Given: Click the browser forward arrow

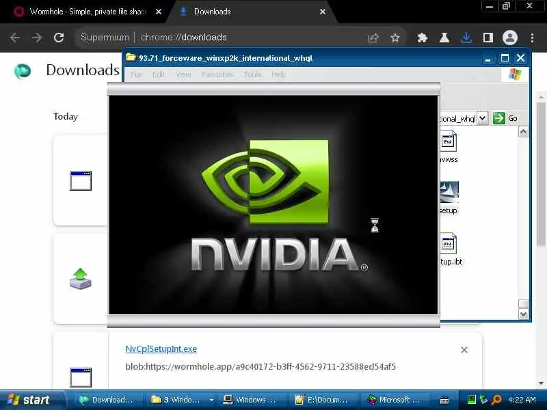Looking at the screenshot, I should pos(37,38).
